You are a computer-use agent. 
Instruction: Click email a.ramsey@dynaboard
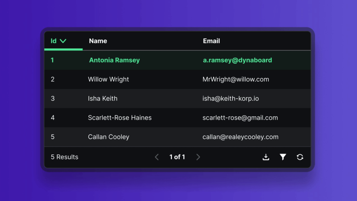(237, 60)
